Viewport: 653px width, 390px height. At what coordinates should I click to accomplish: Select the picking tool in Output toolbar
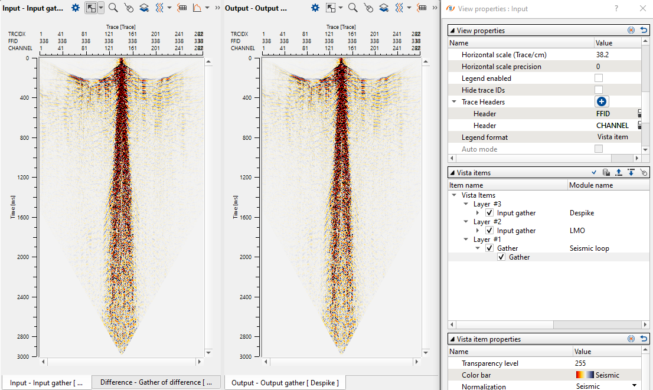(x=368, y=8)
